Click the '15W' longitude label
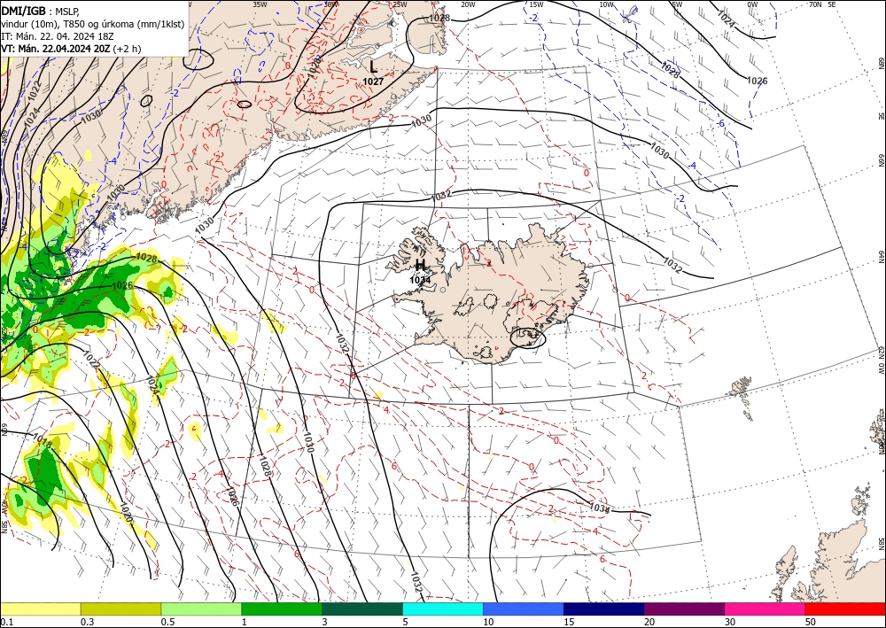The width and height of the screenshot is (886, 628). [x=537, y=4]
